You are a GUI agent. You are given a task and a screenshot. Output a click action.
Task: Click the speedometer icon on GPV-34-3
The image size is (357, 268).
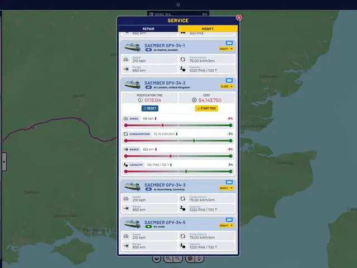126,199
